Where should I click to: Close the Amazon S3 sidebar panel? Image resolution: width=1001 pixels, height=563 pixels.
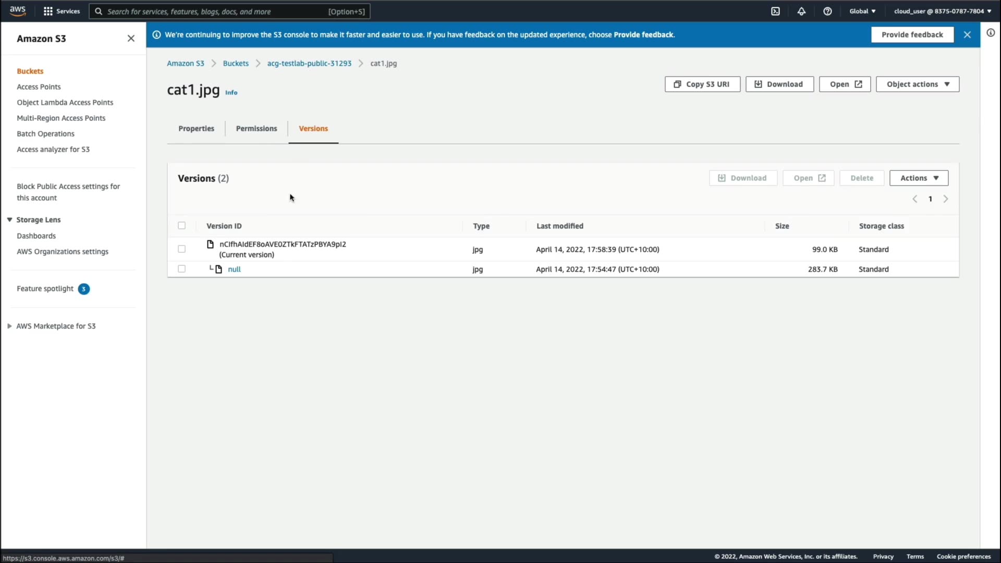click(x=131, y=39)
